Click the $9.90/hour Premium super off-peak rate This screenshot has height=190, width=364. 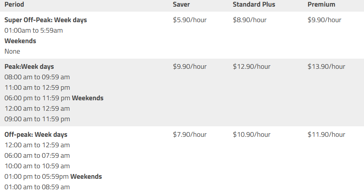point(324,20)
